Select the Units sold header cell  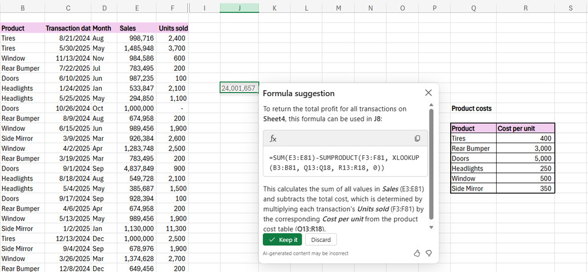173,28
